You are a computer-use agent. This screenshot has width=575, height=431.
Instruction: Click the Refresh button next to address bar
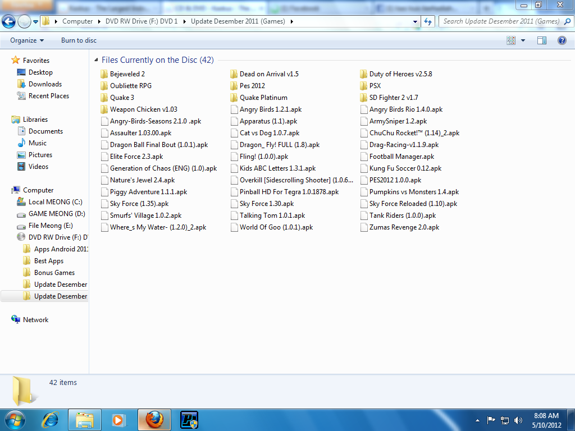point(427,21)
